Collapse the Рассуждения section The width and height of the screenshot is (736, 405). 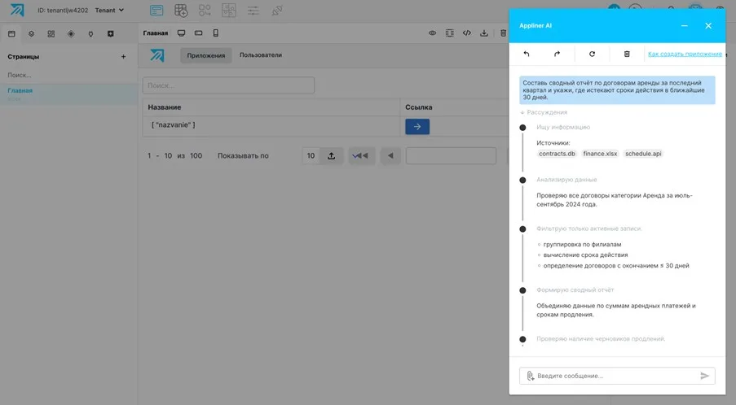click(544, 112)
